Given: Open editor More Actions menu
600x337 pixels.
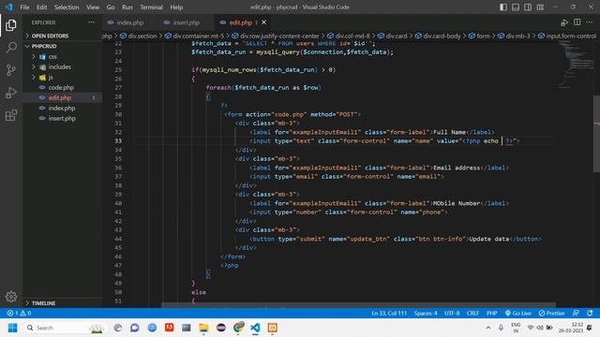Looking at the screenshot, I should tap(590, 22).
